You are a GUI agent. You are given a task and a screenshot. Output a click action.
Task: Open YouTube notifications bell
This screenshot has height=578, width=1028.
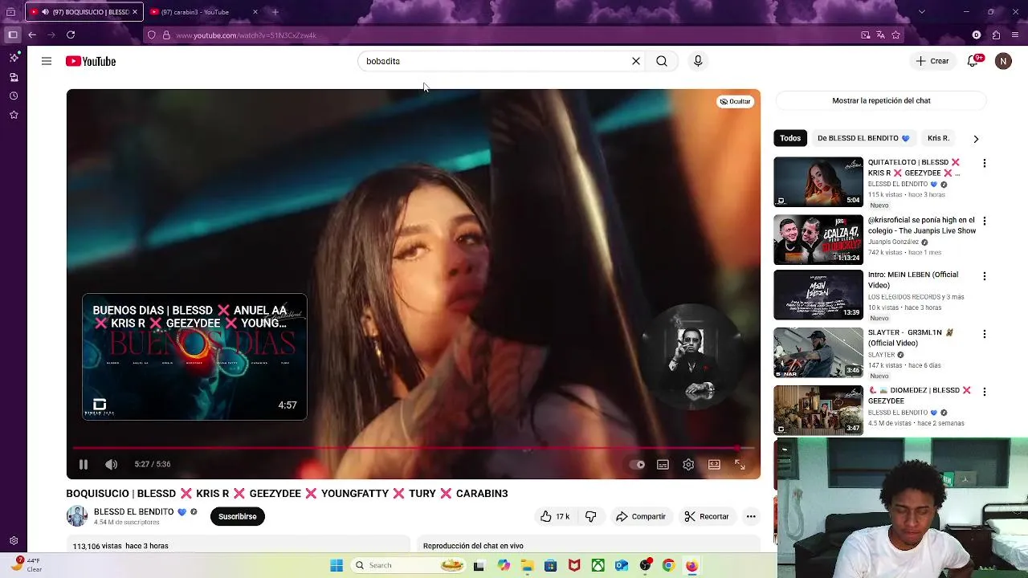[x=973, y=61]
